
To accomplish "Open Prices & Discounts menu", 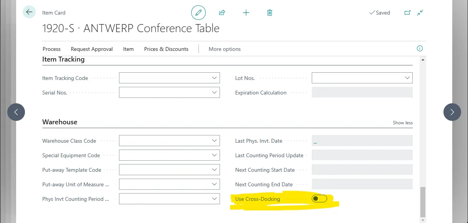I will click(166, 49).
